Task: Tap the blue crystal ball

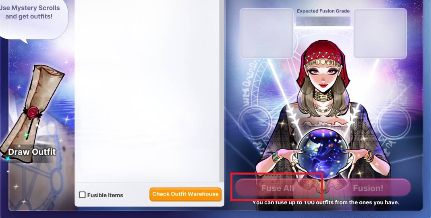Action: (x=323, y=154)
